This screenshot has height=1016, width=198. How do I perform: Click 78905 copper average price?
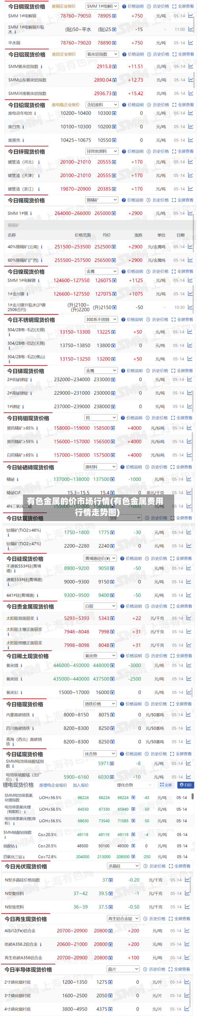point(104,16)
